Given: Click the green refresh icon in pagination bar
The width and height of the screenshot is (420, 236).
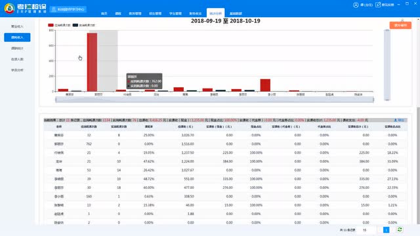Looking at the screenshot, I should pyautogui.click(x=400, y=229).
